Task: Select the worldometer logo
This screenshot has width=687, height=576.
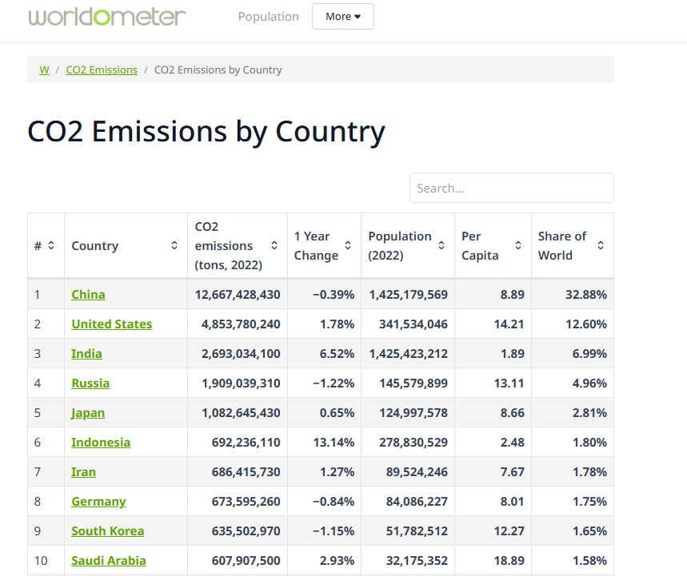Action: (x=108, y=16)
